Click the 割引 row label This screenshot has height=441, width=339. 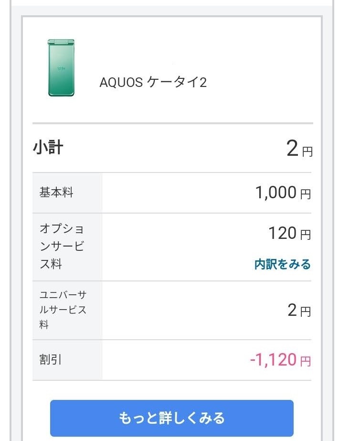pos(51,360)
